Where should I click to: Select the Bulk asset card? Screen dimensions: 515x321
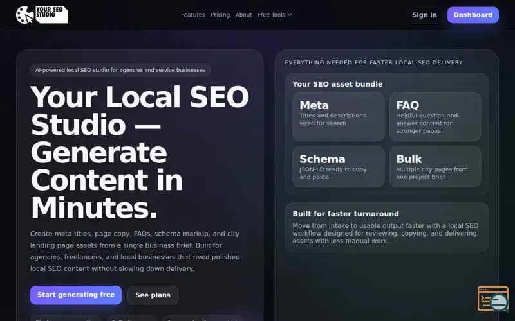(435, 167)
